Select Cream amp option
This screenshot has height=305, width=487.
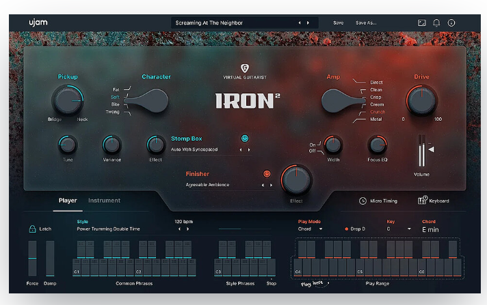click(x=377, y=104)
